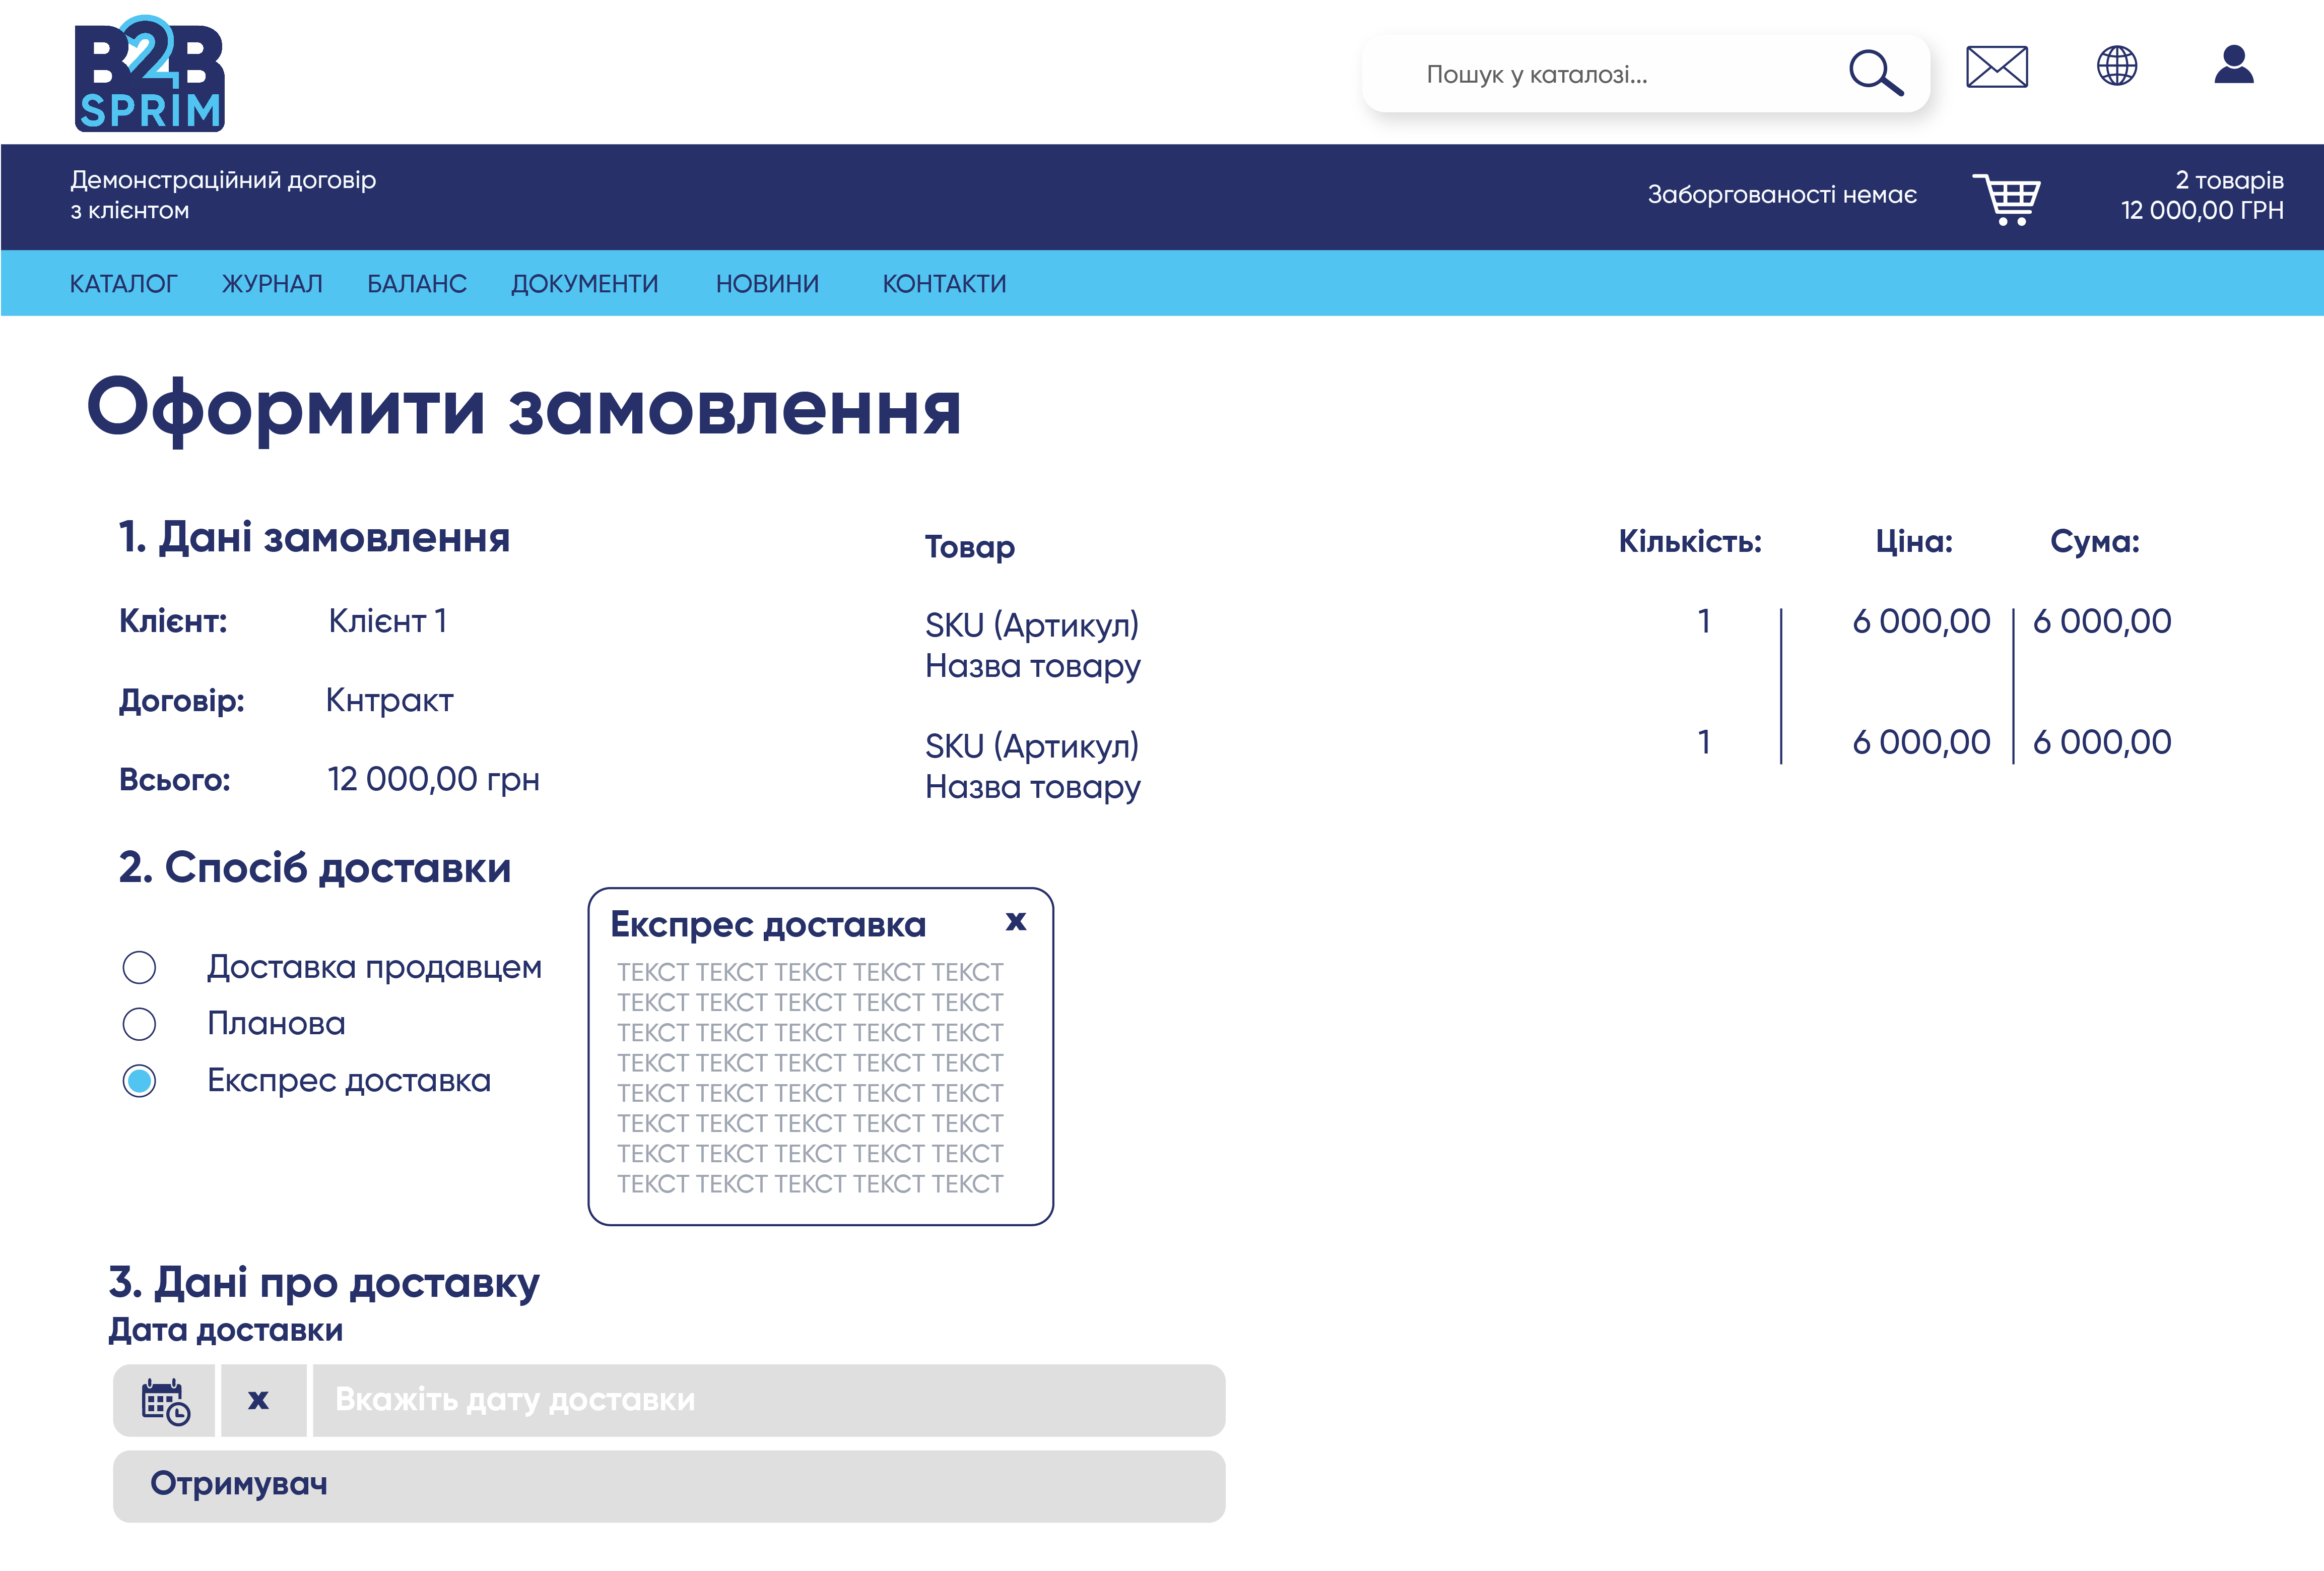Click the Сума column header
The width and height of the screenshot is (2324, 1571).
(2095, 541)
